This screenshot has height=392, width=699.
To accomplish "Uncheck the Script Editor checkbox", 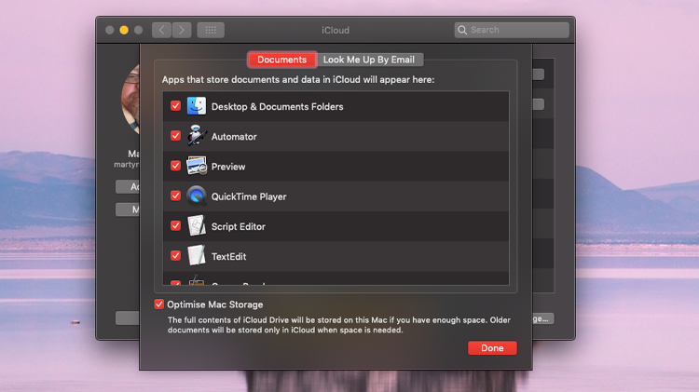I will (175, 225).
